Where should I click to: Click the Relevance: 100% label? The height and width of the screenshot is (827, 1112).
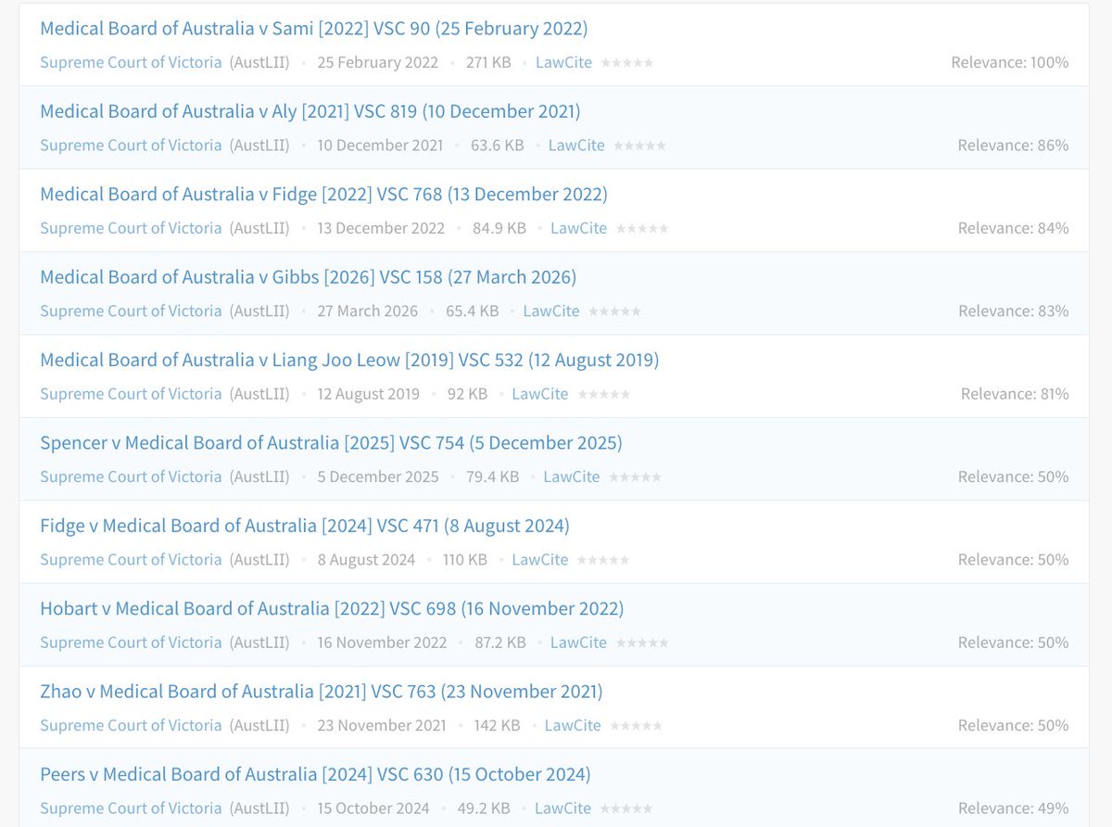click(1010, 62)
